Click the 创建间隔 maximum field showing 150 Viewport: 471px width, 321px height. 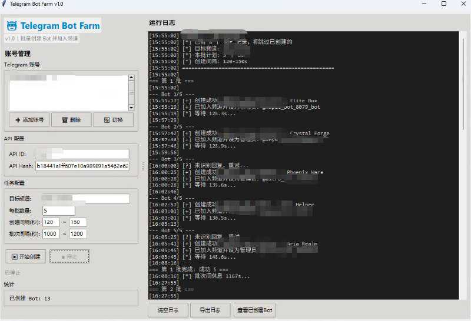click(78, 222)
